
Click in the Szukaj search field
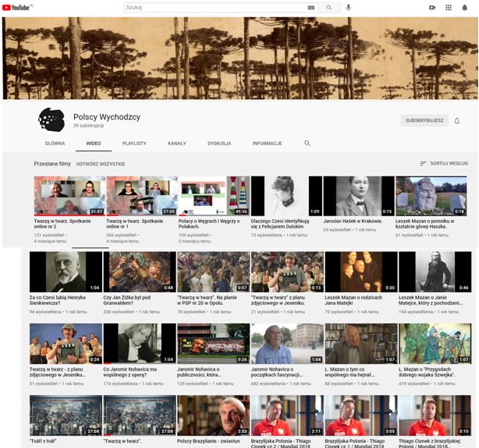pos(215,7)
